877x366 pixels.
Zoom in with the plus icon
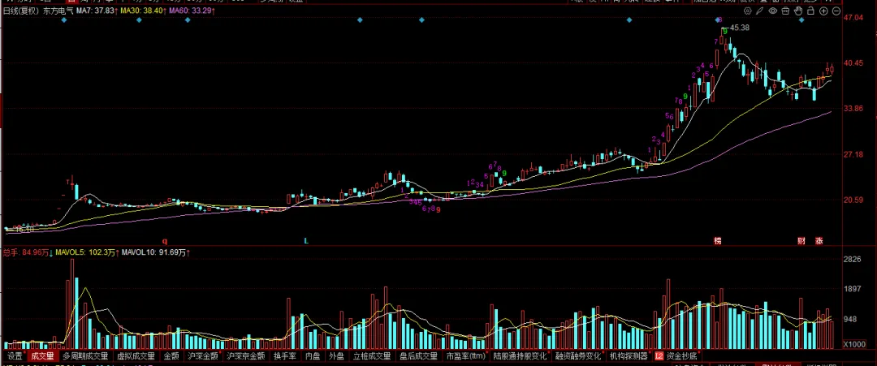823,11
